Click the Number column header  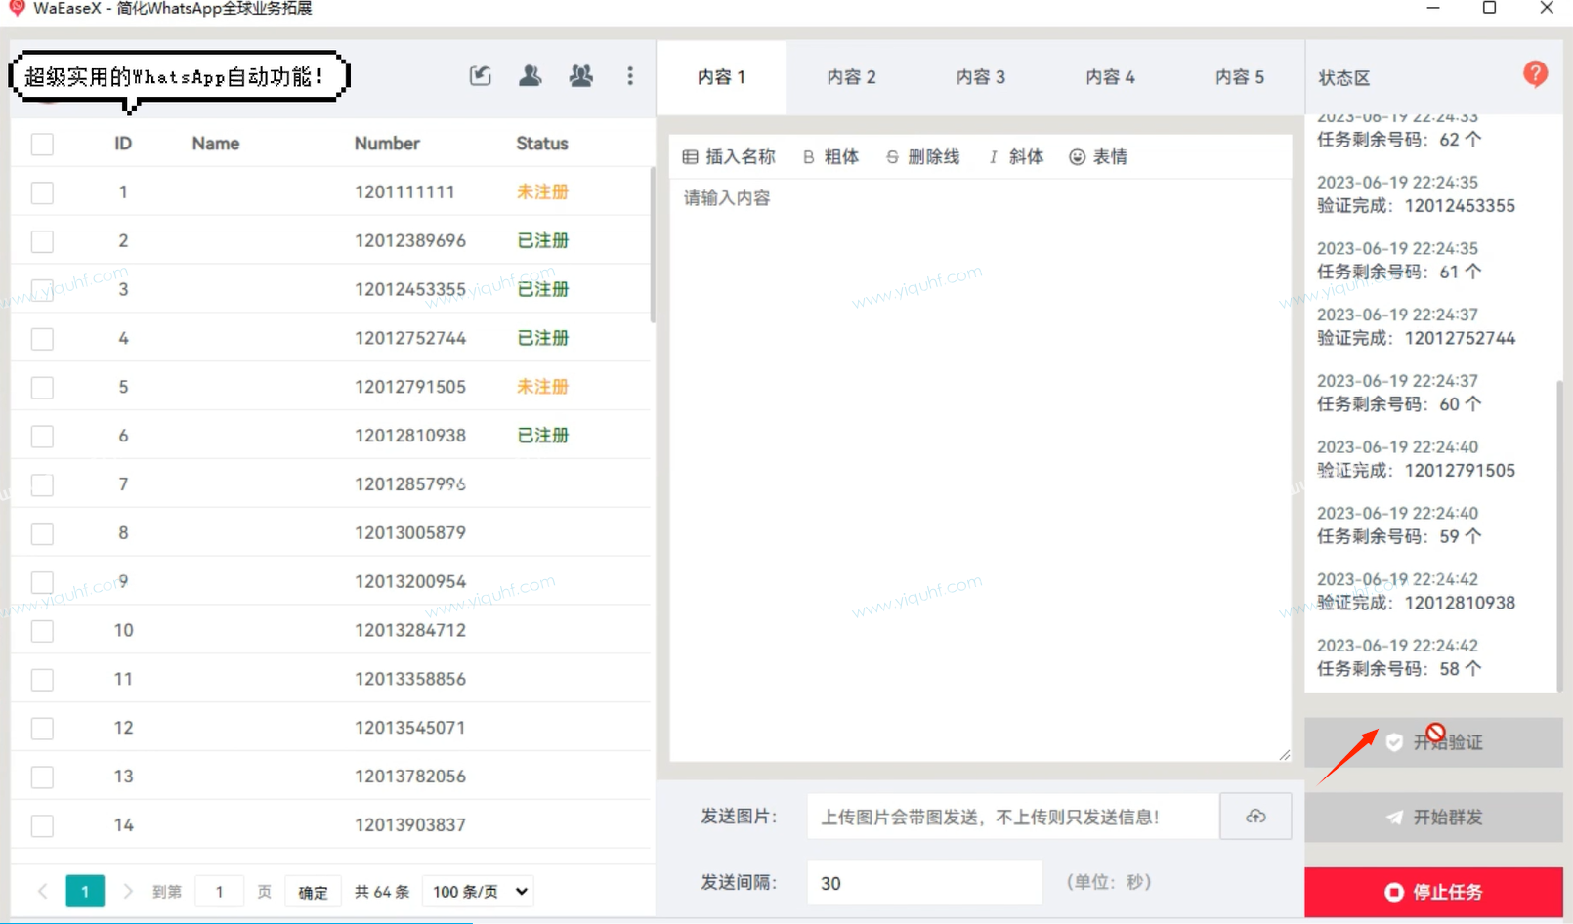click(387, 144)
